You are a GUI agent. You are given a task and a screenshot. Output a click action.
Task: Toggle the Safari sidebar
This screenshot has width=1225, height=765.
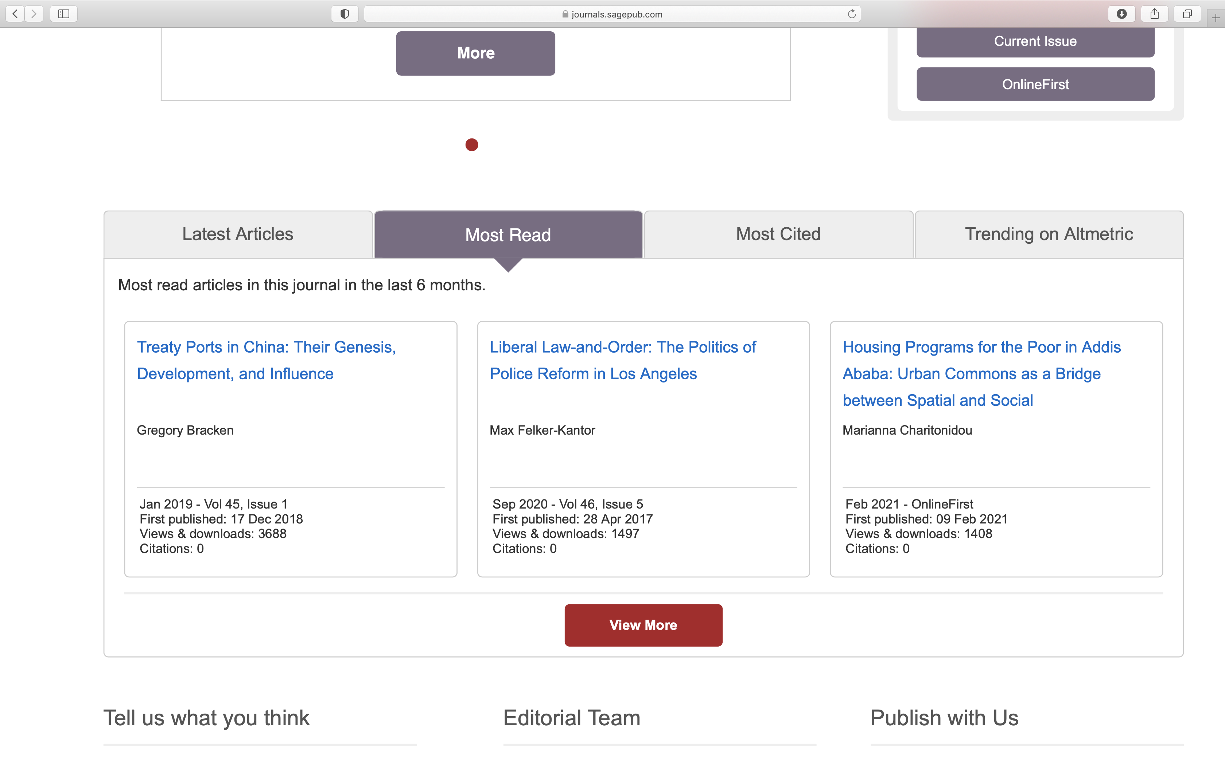(63, 14)
